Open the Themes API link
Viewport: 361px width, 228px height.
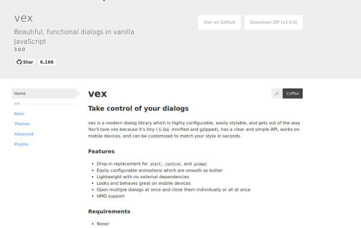click(x=22, y=124)
